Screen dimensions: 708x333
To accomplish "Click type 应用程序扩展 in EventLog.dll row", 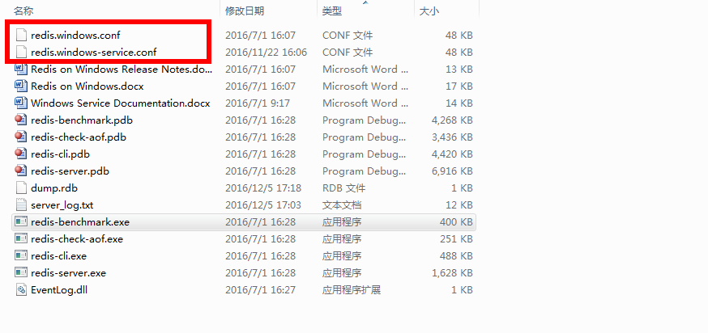I will click(x=352, y=289).
